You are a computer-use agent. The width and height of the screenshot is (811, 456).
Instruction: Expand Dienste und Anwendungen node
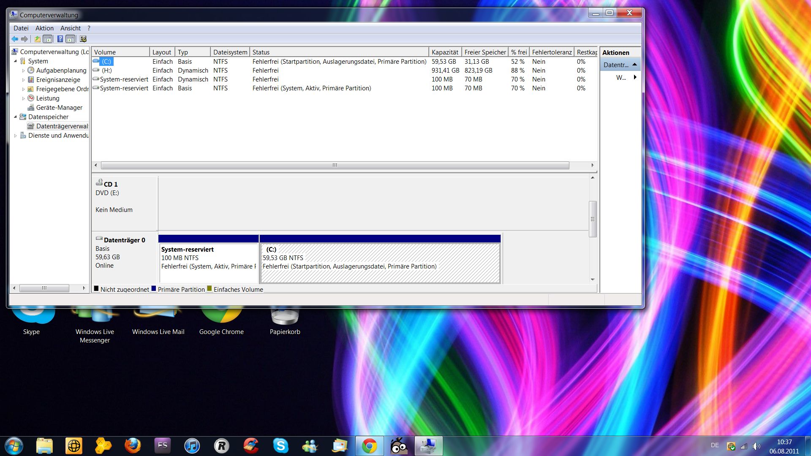pos(16,136)
